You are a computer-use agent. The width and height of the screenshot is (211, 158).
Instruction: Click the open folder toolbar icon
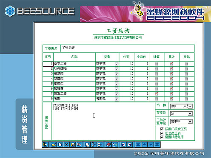[x=54, y=144]
